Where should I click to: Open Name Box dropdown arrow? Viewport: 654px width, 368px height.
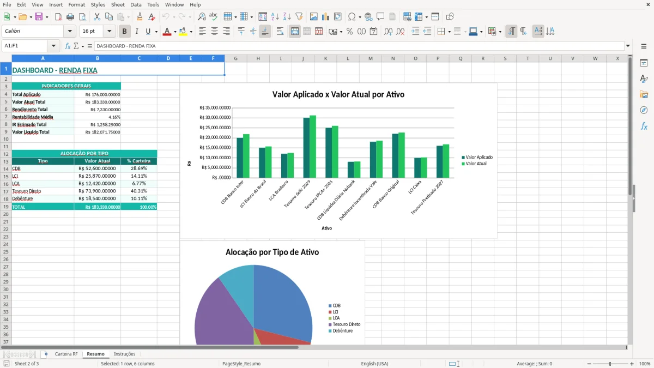(x=53, y=46)
